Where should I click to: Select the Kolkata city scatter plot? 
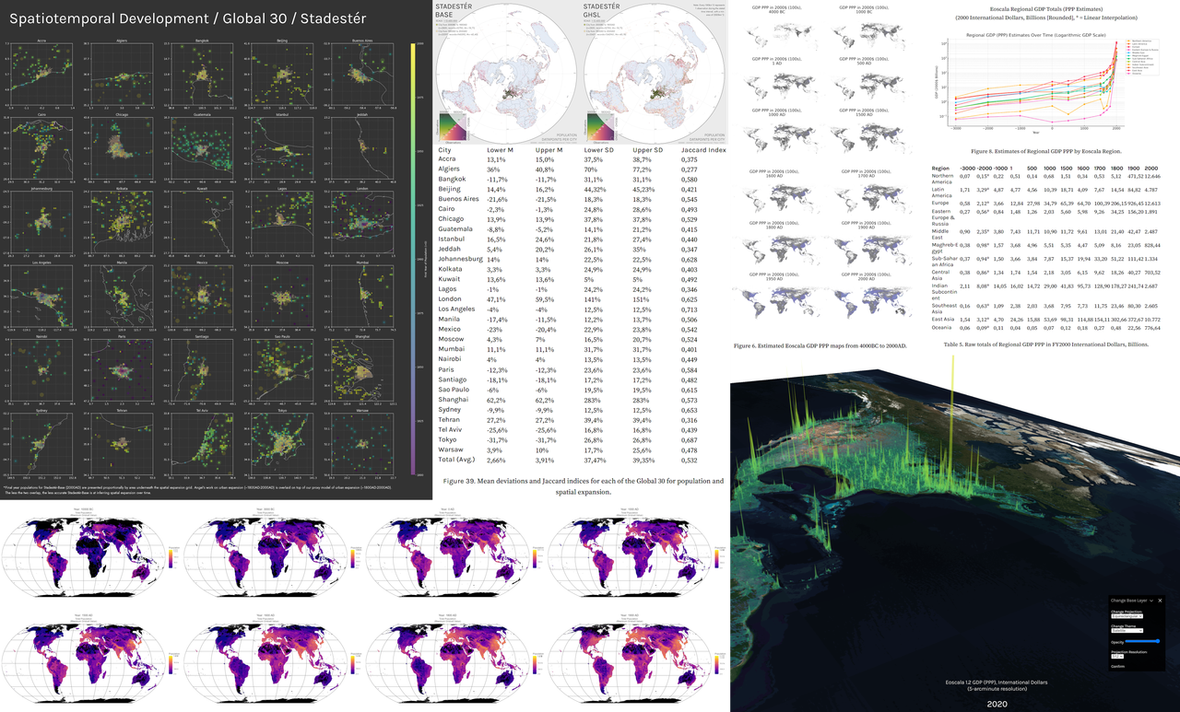tap(124, 222)
